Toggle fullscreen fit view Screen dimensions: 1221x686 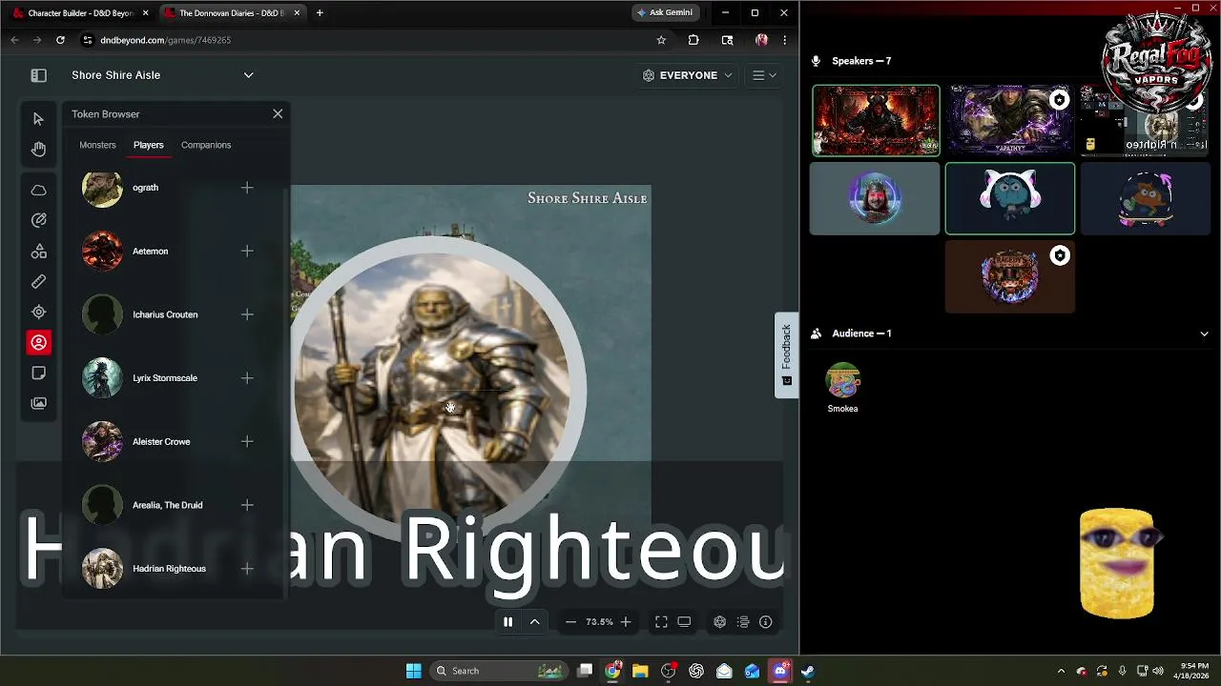661,622
